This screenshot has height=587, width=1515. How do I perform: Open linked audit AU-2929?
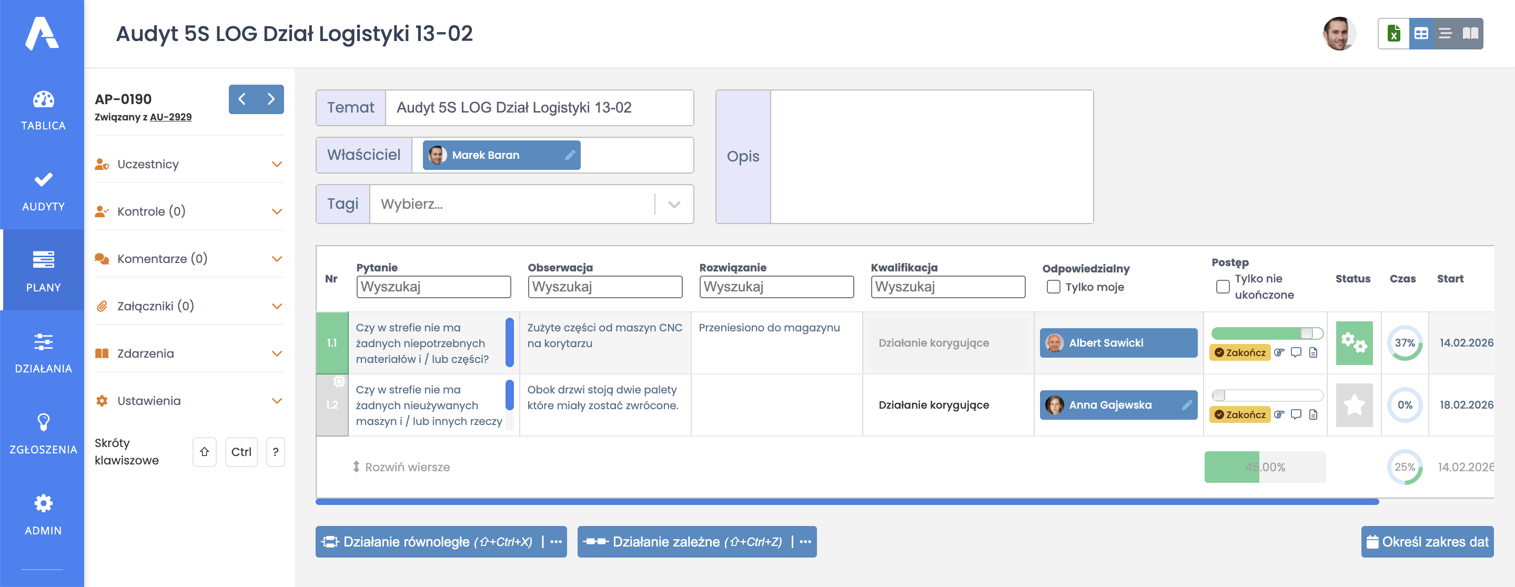click(170, 117)
